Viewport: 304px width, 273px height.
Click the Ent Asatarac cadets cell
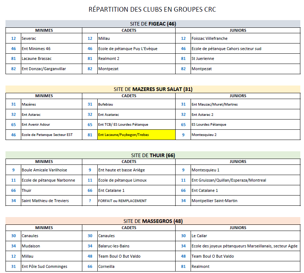[136, 114]
